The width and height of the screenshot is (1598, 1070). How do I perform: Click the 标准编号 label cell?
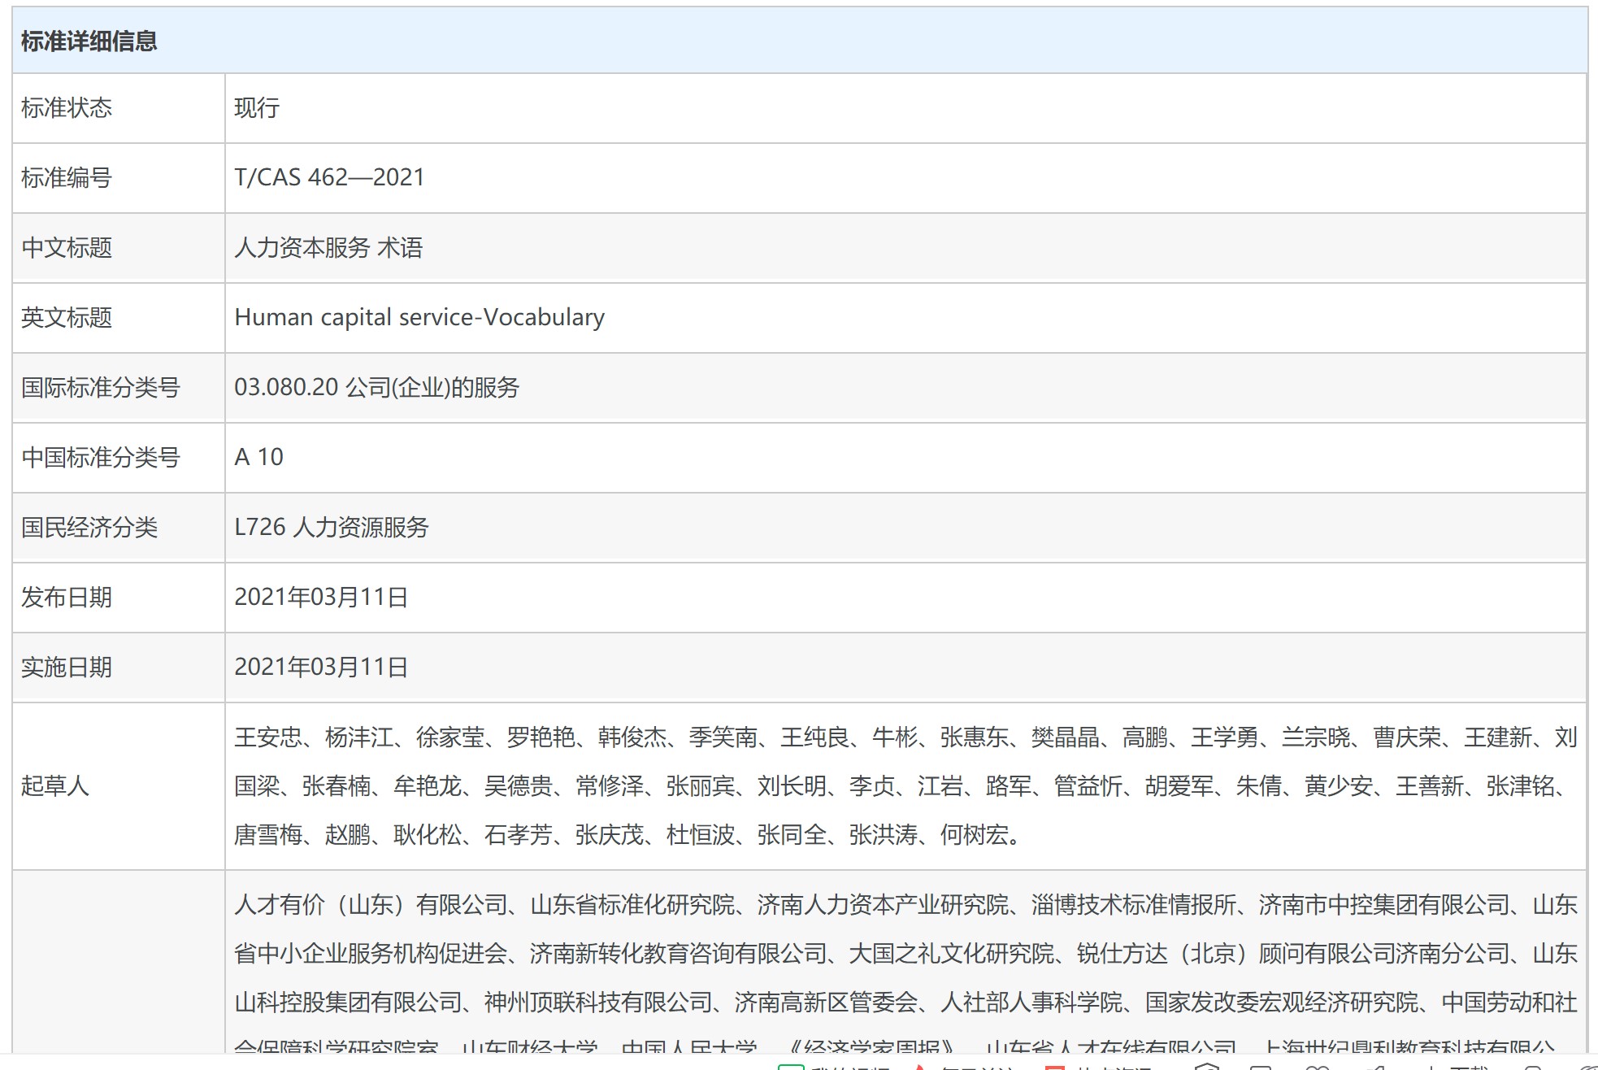tap(67, 178)
